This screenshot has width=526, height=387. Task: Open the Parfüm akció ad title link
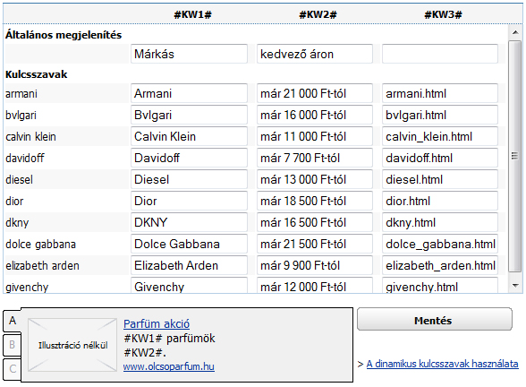(x=157, y=324)
